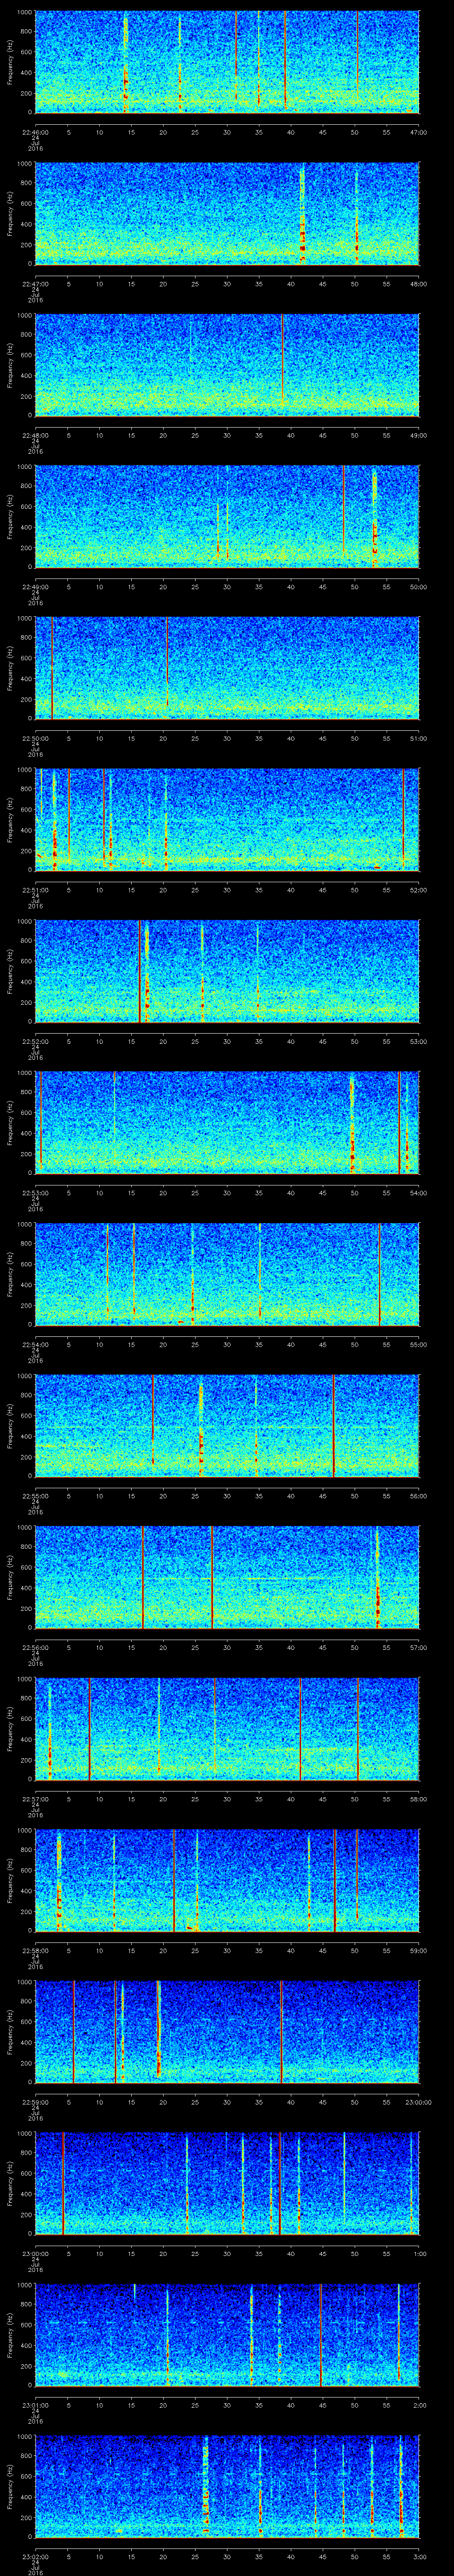454x2576 pixels.
Task: Click the '59:00' end time label
Action: click(x=418, y=1950)
